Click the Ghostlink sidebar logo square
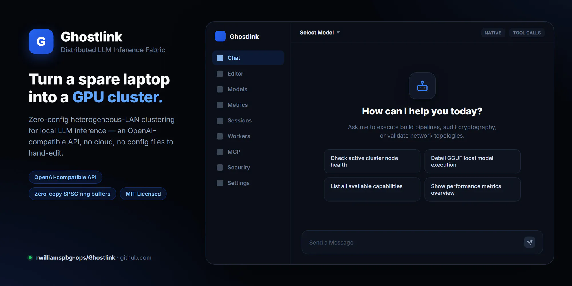 (x=220, y=36)
